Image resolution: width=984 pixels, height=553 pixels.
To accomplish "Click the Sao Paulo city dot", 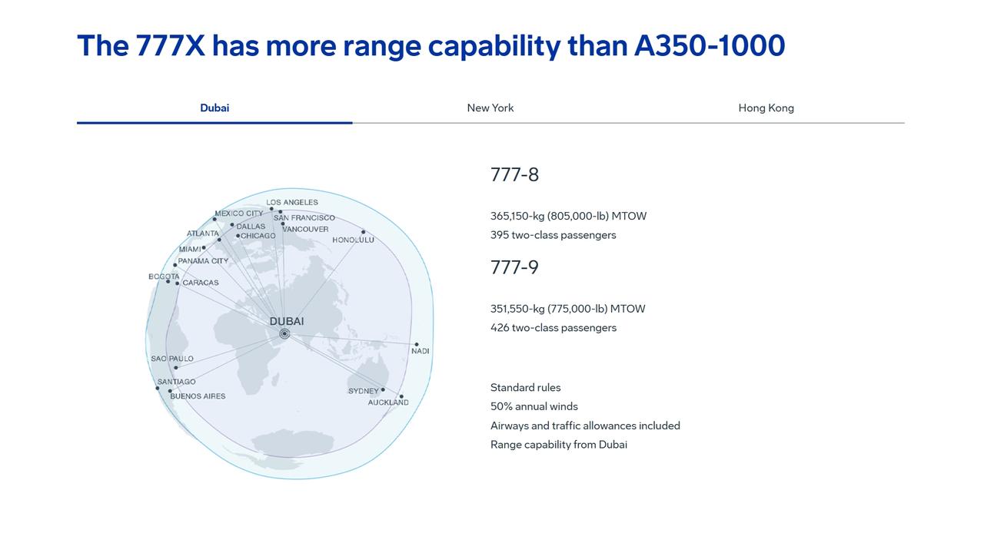I will (x=175, y=367).
